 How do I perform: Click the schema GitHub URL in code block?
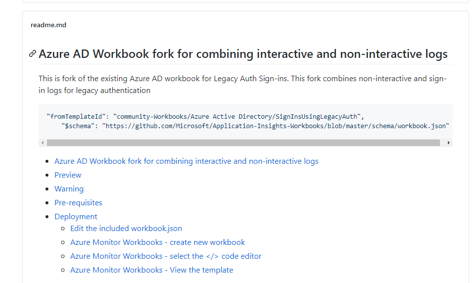275,126
